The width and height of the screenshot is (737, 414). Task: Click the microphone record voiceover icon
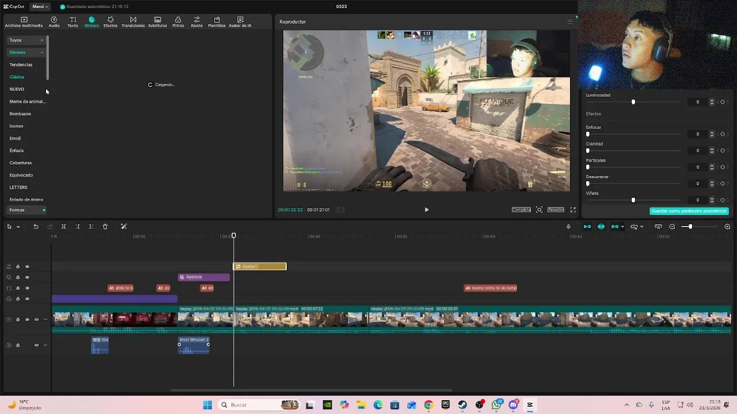click(568, 227)
